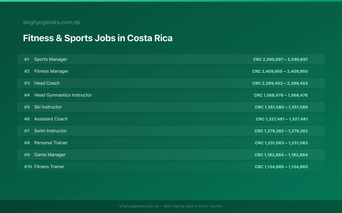Select the Head Gymnastics Instructor job title
The height and width of the screenshot is (213, 342).
click(x=63, y=95)
